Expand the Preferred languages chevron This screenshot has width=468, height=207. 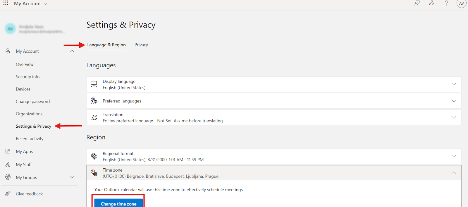[x=454, y=101]
